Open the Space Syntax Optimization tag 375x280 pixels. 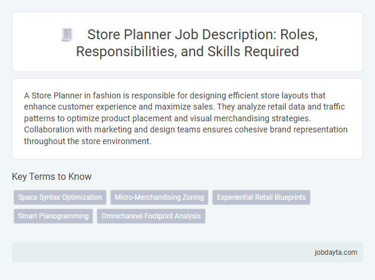60,197
